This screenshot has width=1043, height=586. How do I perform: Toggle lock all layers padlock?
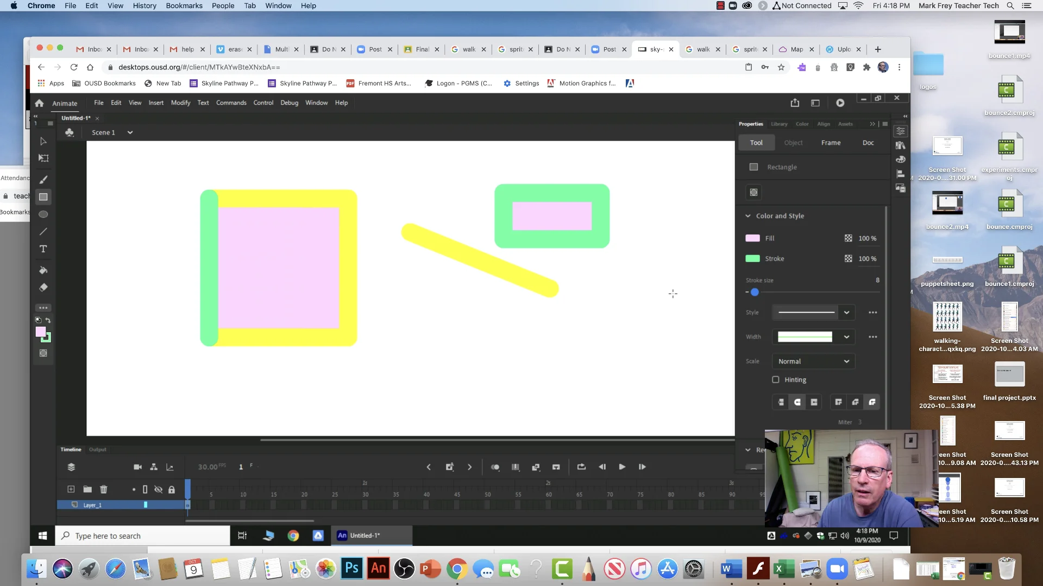(172, 489)
